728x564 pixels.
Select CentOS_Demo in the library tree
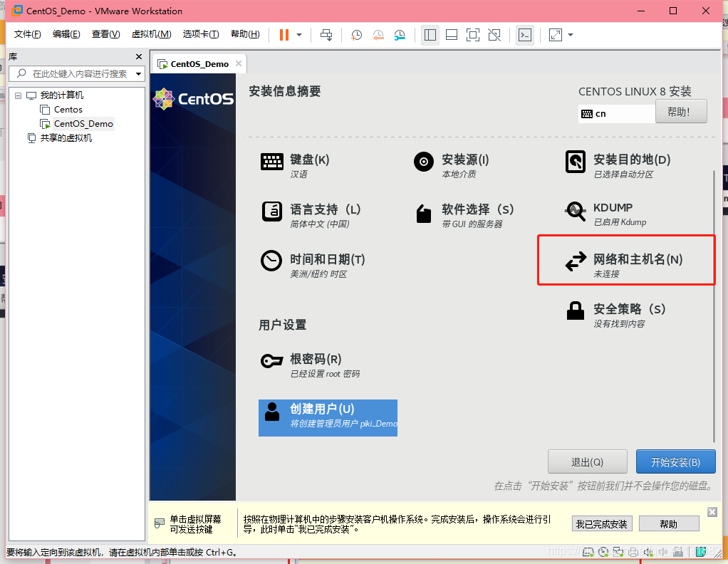83,124
